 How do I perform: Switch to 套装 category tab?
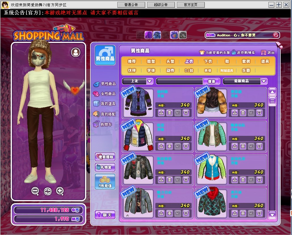pos(246,61)
